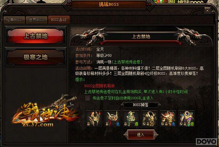Select 上古禁地 in the activity list
This screenshot has height=147, width=219.
tap(36, 36)
